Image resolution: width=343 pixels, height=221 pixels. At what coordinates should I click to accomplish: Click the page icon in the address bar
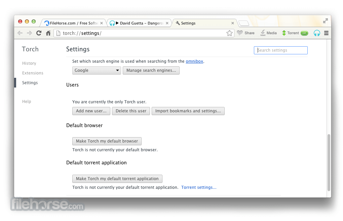58,33
